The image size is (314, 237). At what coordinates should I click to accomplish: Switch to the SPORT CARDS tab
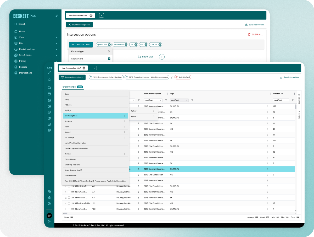click(x=72, y=87)
